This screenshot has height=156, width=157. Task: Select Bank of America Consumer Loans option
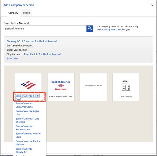coord(24,105)
